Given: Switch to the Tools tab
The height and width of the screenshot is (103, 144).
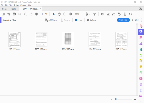Looking at the screenshot, I should click(x=13, y=9).
